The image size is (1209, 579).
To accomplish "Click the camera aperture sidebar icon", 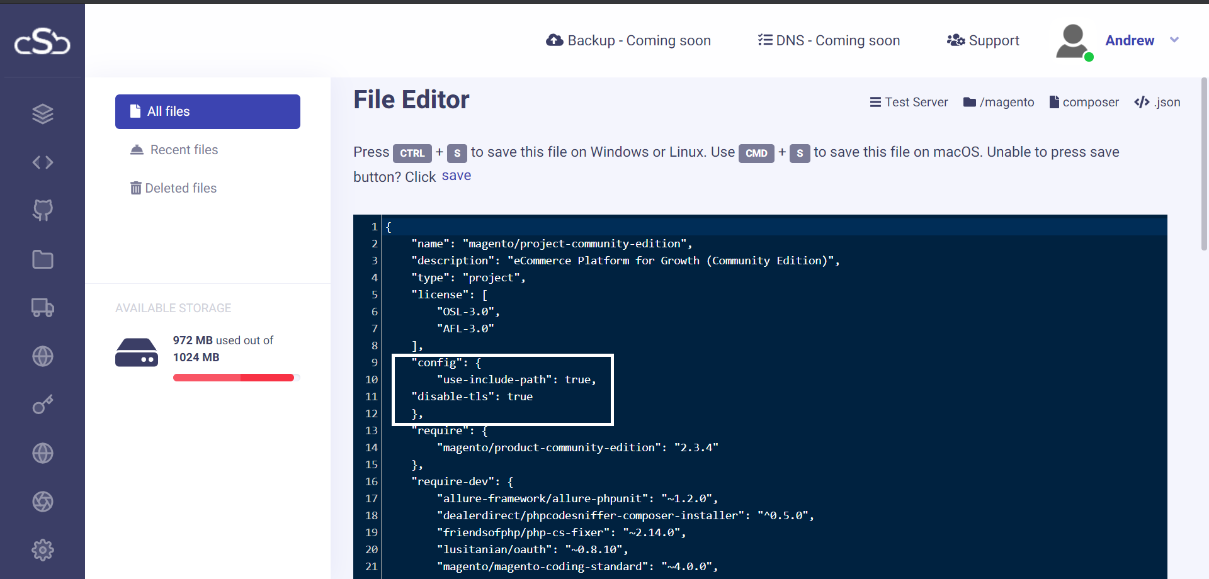I will click(x=43, y=502).
